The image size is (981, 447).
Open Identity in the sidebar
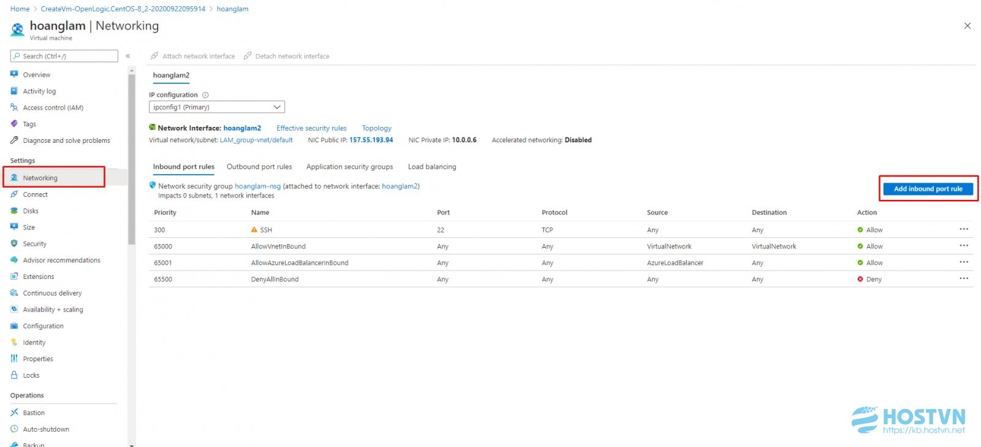(34, 343)
